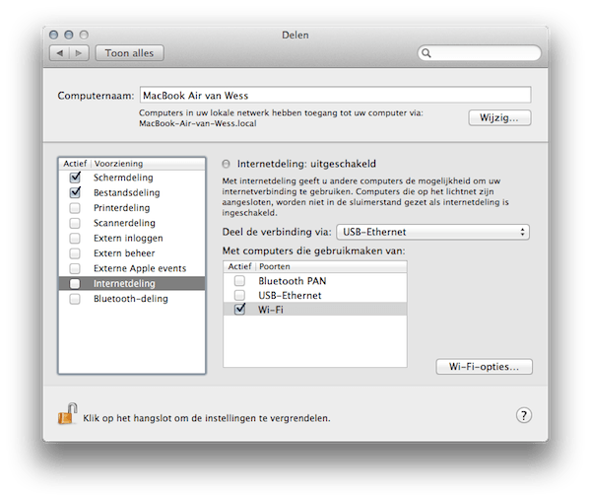
Task: Select Schermdeling in the services list
Action: (123, 178)
